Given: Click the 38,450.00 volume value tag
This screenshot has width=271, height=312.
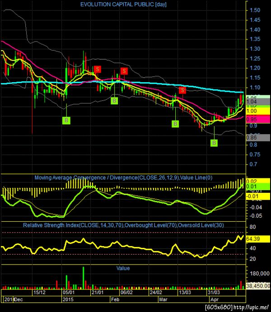Looking at the screenshot, I should pos(258,286).
